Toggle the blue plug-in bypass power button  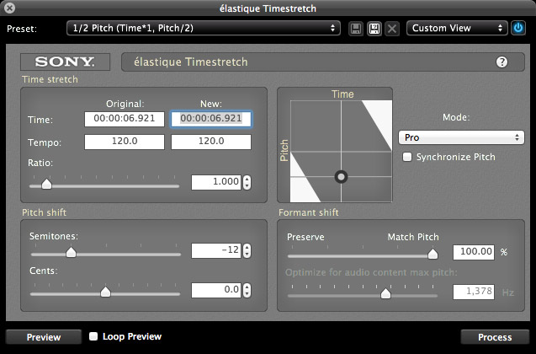pyautogui.click(x=518, y=28)
